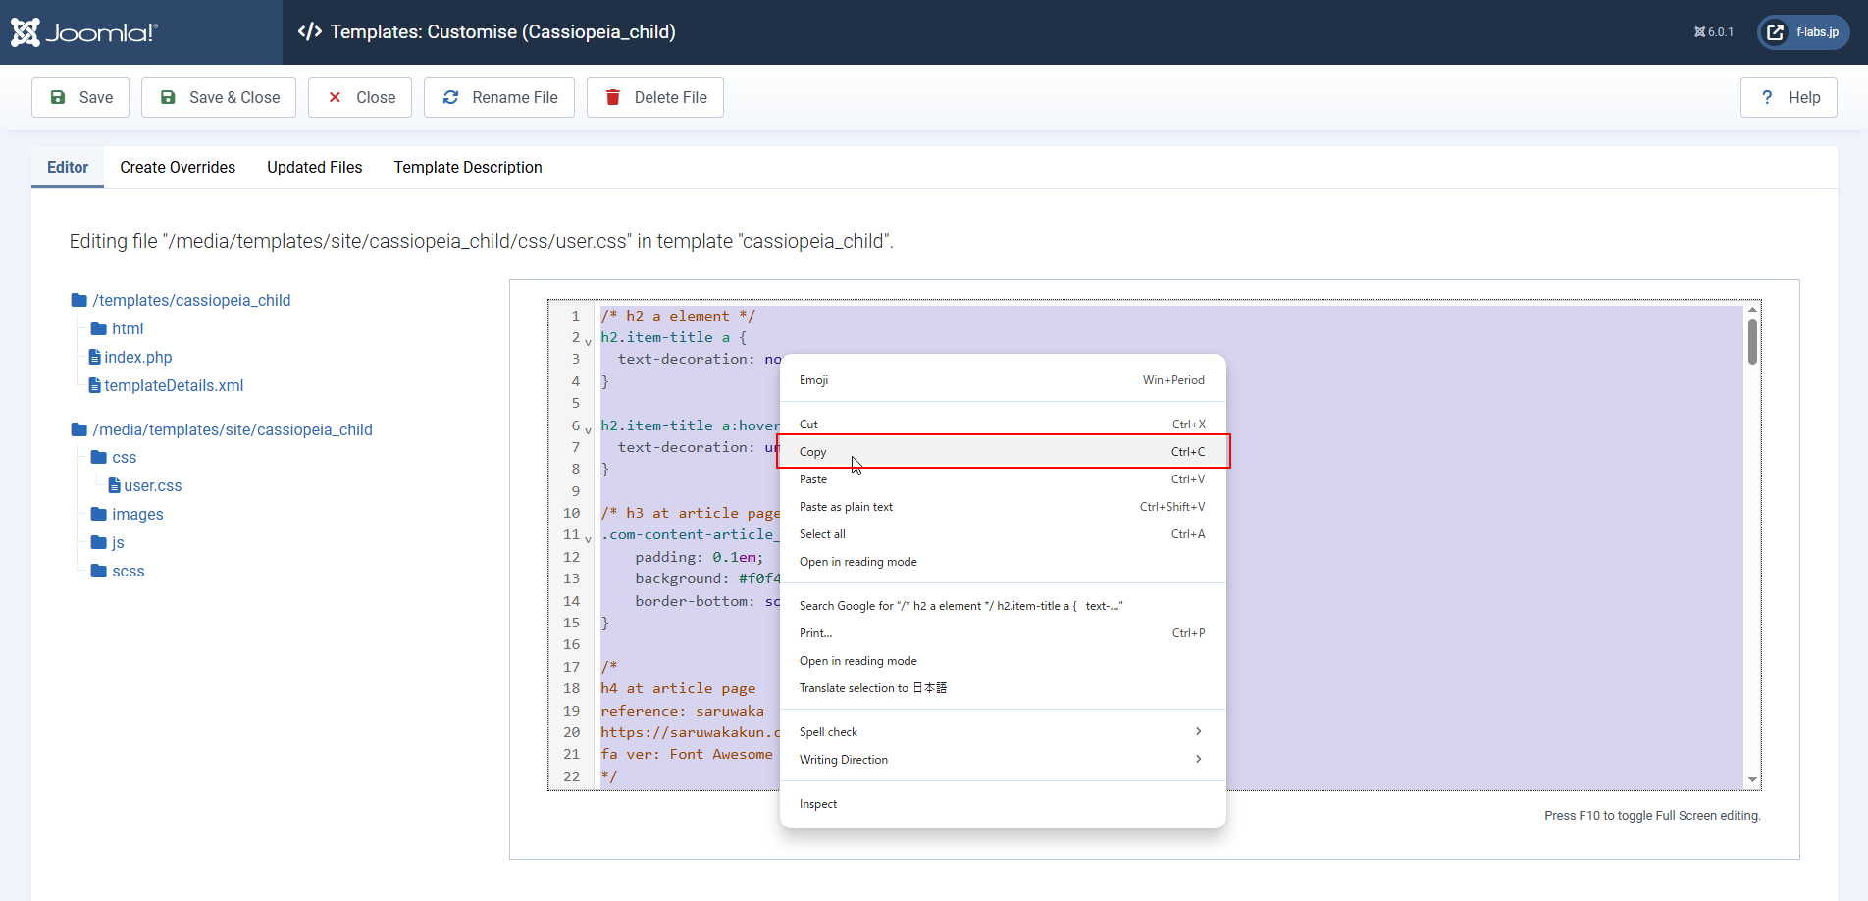Click the Rename File refresh icon
This screenshot has height=901, width=1868.
pos(451,97)
